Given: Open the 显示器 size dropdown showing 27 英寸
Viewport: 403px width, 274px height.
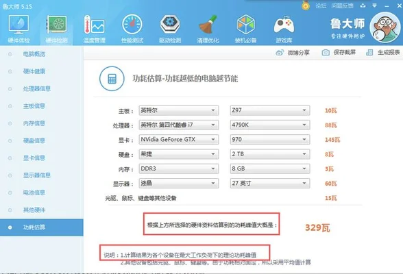Looking at the screenshot, I should click(270, 184).
